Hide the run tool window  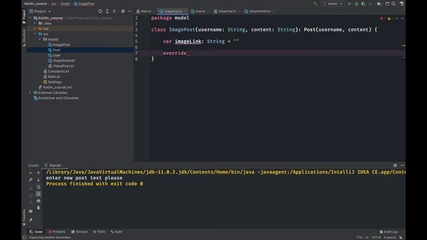pyautogui.click(x=402, y=165)
